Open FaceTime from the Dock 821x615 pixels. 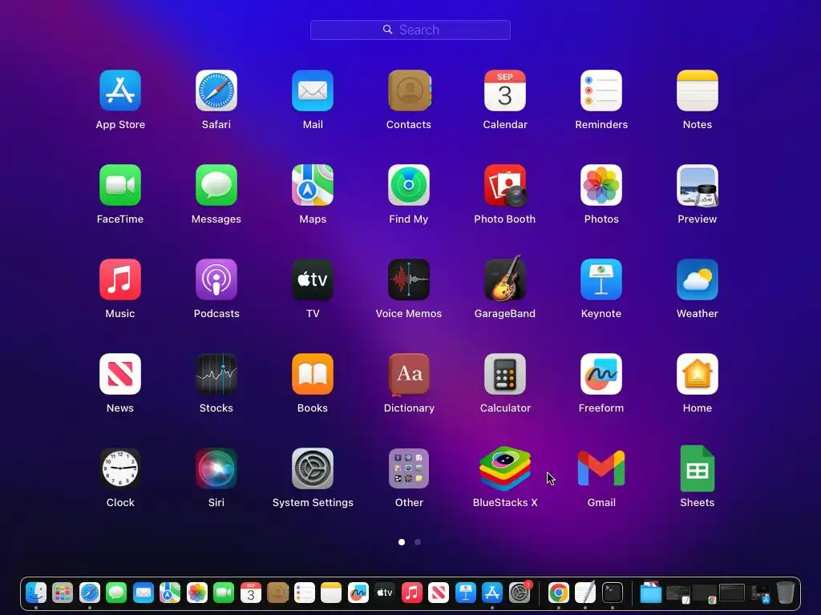pyautogui.click(x=224, y=593)
